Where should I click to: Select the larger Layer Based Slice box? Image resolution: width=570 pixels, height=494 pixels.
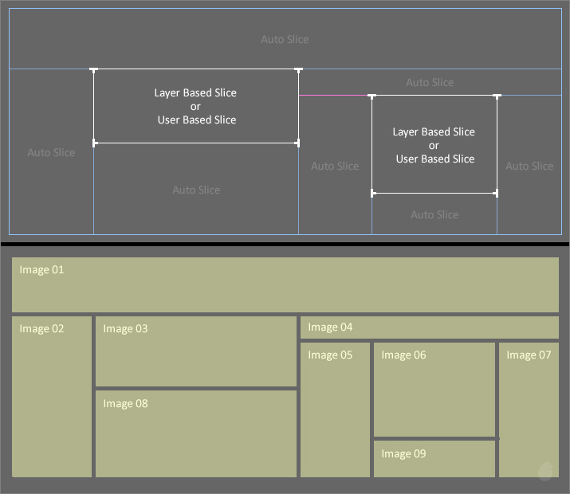(x=195, y=107)
